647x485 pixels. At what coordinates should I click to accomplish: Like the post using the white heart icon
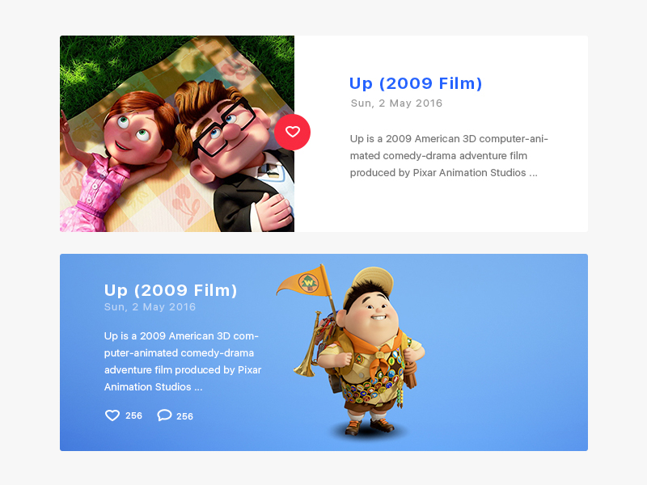[x=112, y=415]
